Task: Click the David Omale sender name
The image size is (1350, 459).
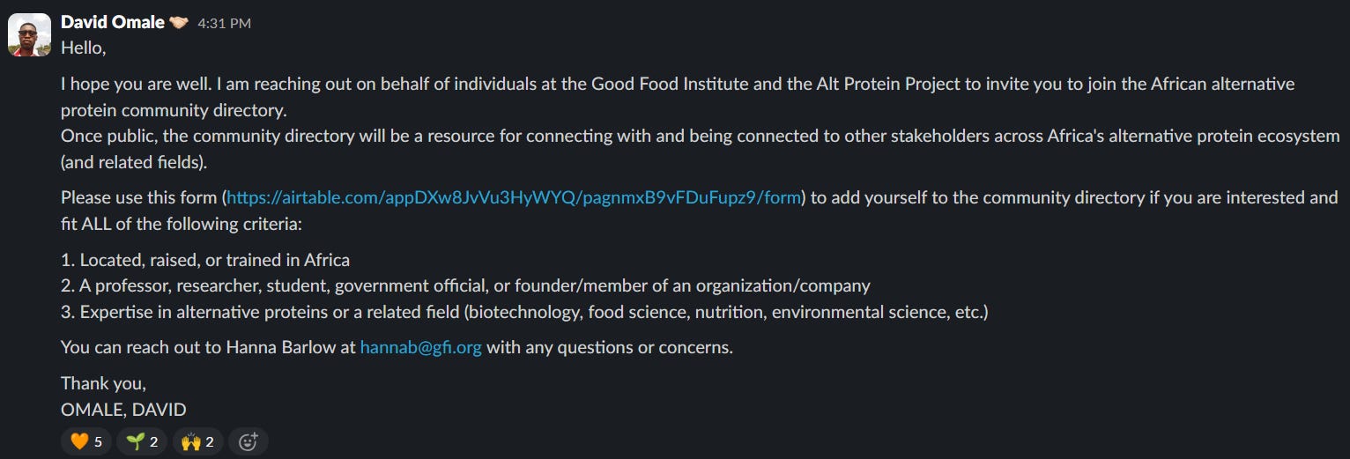Action: (x=113, y=22)
